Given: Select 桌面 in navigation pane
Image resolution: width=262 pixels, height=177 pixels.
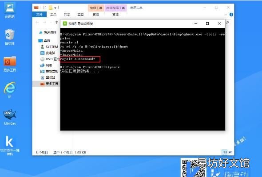Looking at the screenshot, I should pos(44,40).
